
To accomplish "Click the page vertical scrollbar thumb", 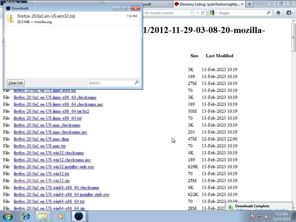I will [x=293, y=37].
